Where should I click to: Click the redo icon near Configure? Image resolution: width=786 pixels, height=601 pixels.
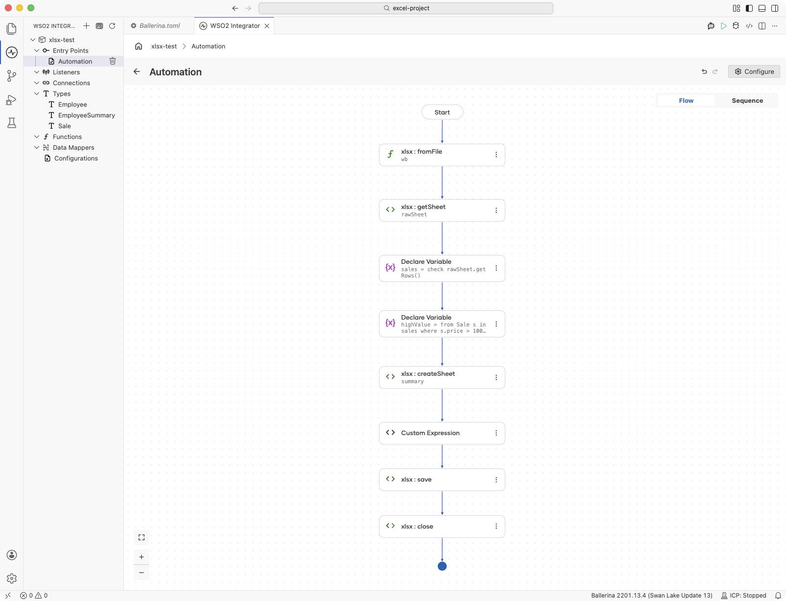(715, 71)
